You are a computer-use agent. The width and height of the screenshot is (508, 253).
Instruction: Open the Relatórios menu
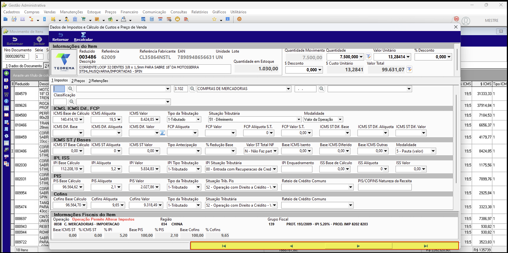click(x=200, y=12)
